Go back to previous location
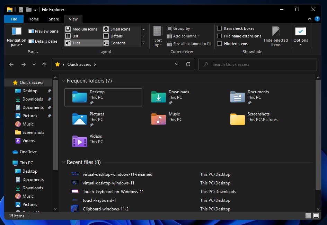This screenshot has width=327, height=225. pos(11,64)
